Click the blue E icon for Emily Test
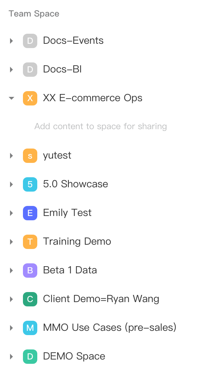Viewport: 205px width, 376px height. [x=30, y=213]
